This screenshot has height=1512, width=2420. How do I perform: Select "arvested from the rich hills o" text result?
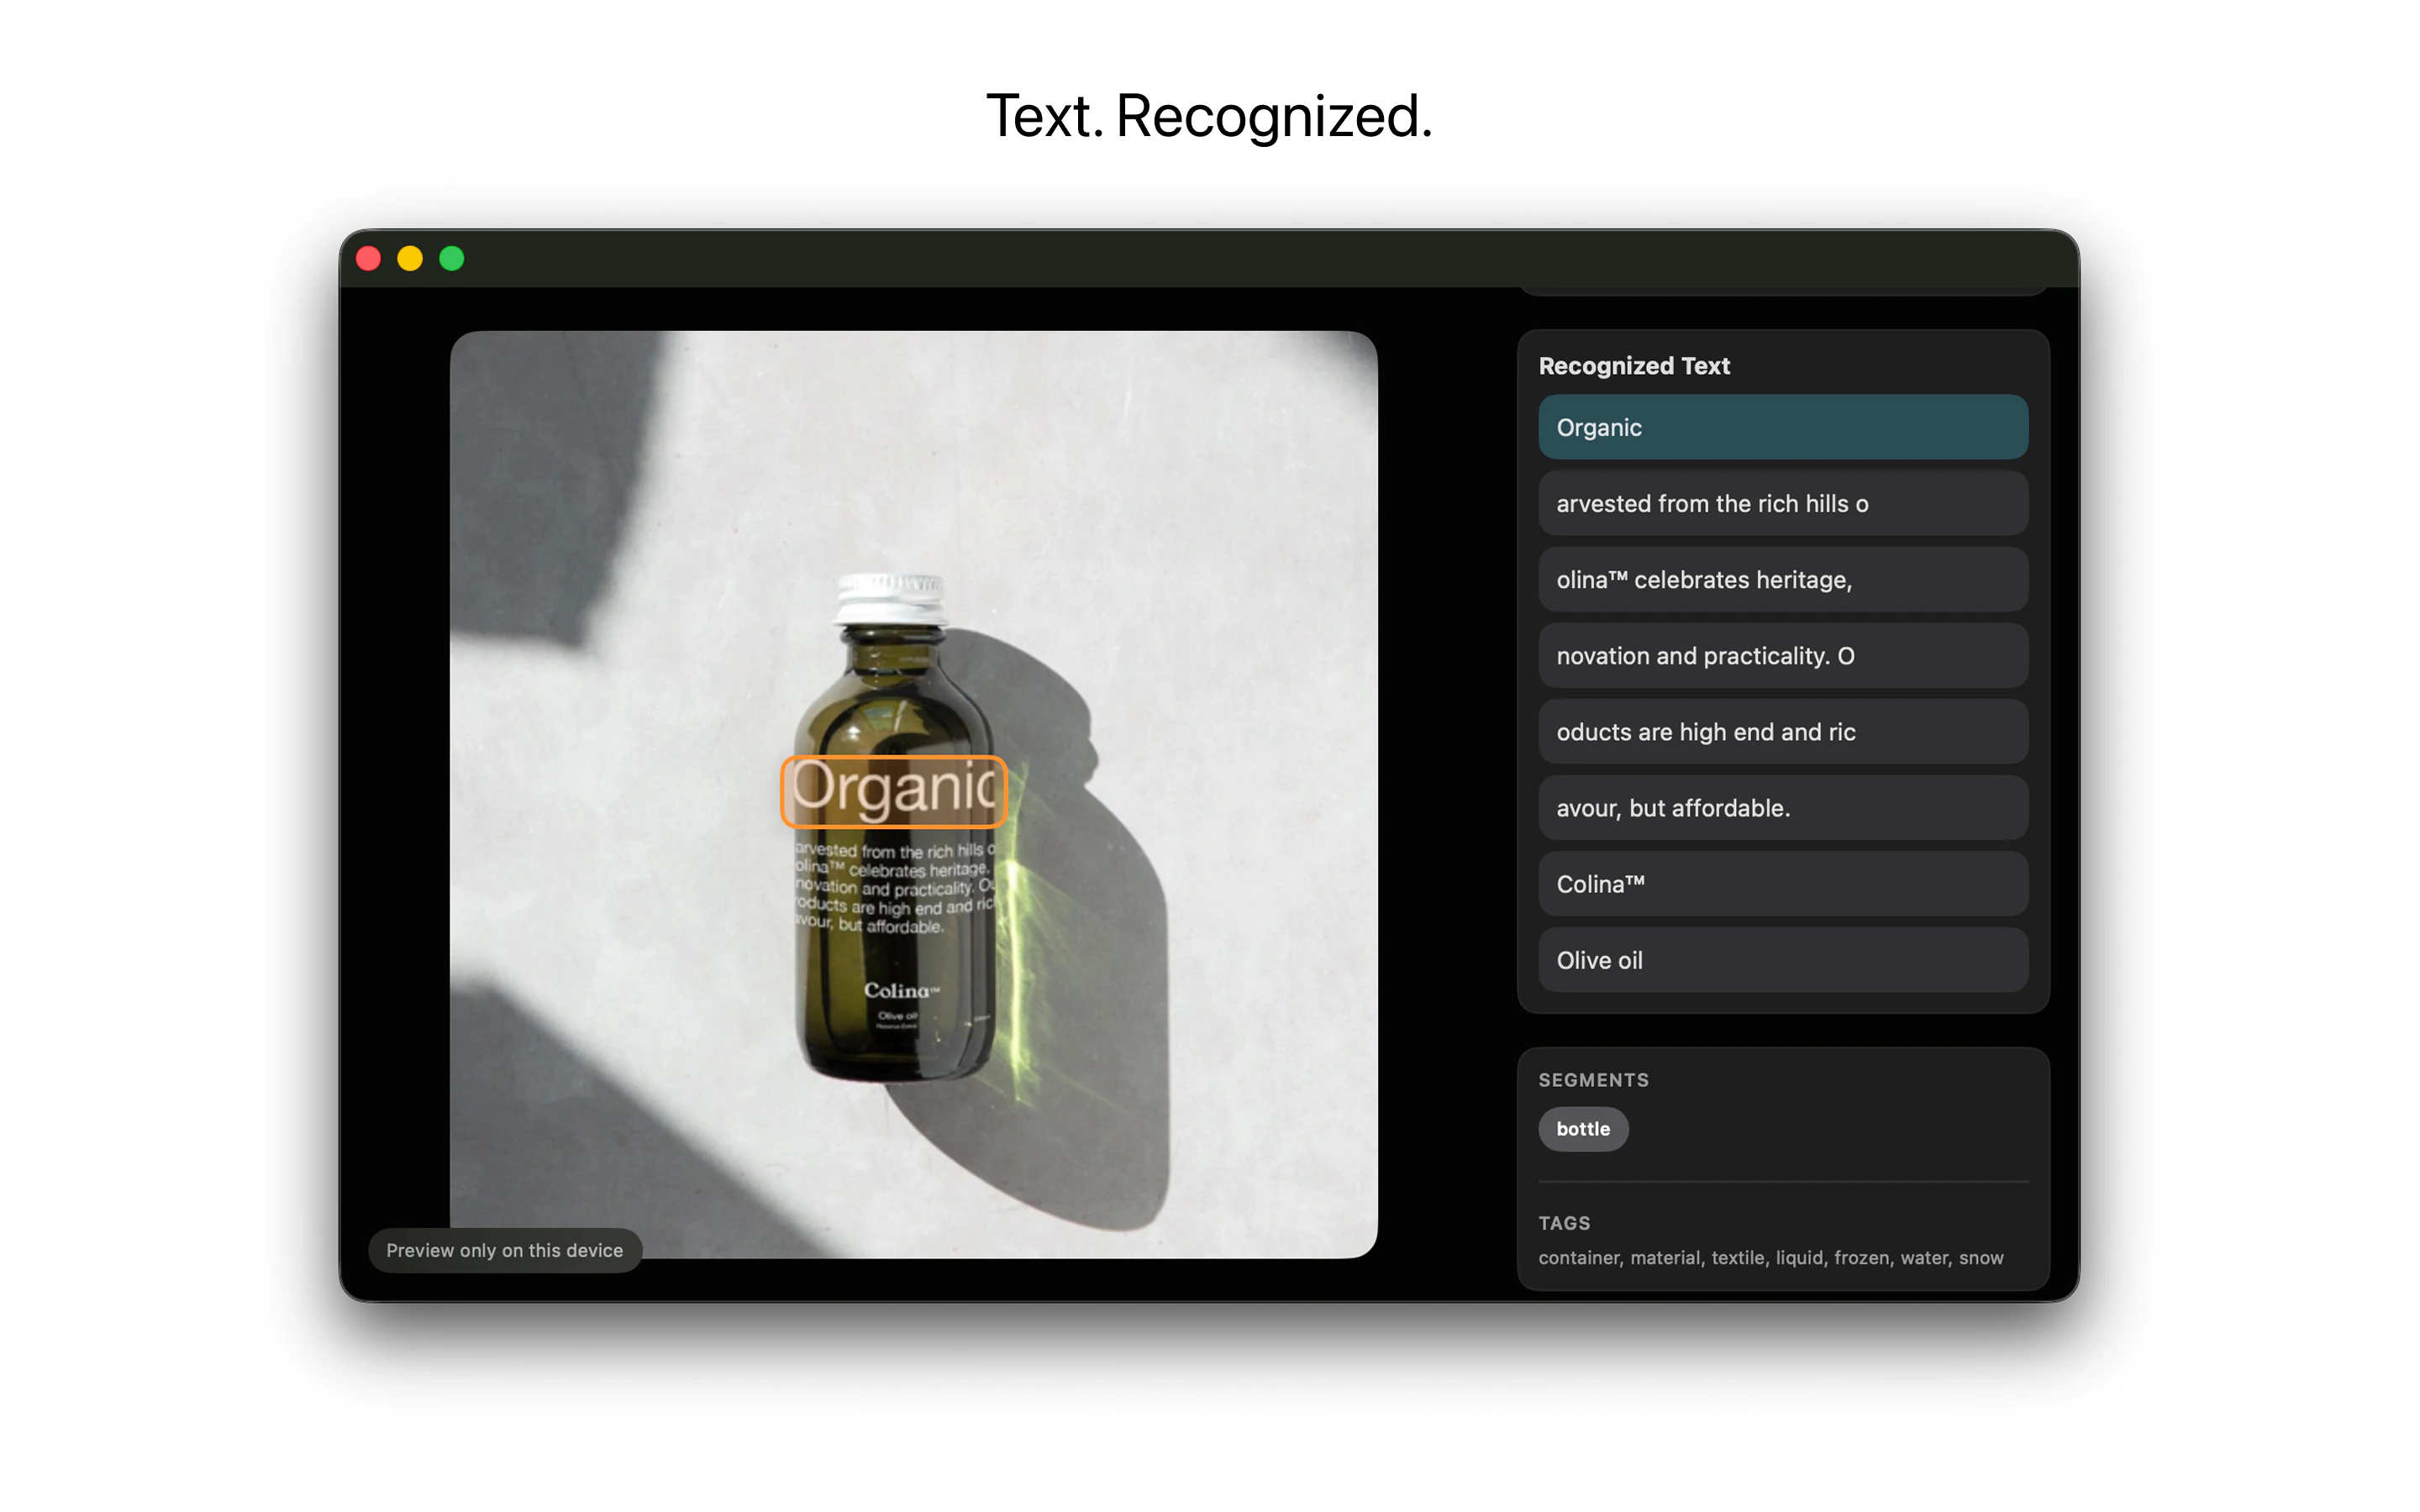[x=1782, y=503]
